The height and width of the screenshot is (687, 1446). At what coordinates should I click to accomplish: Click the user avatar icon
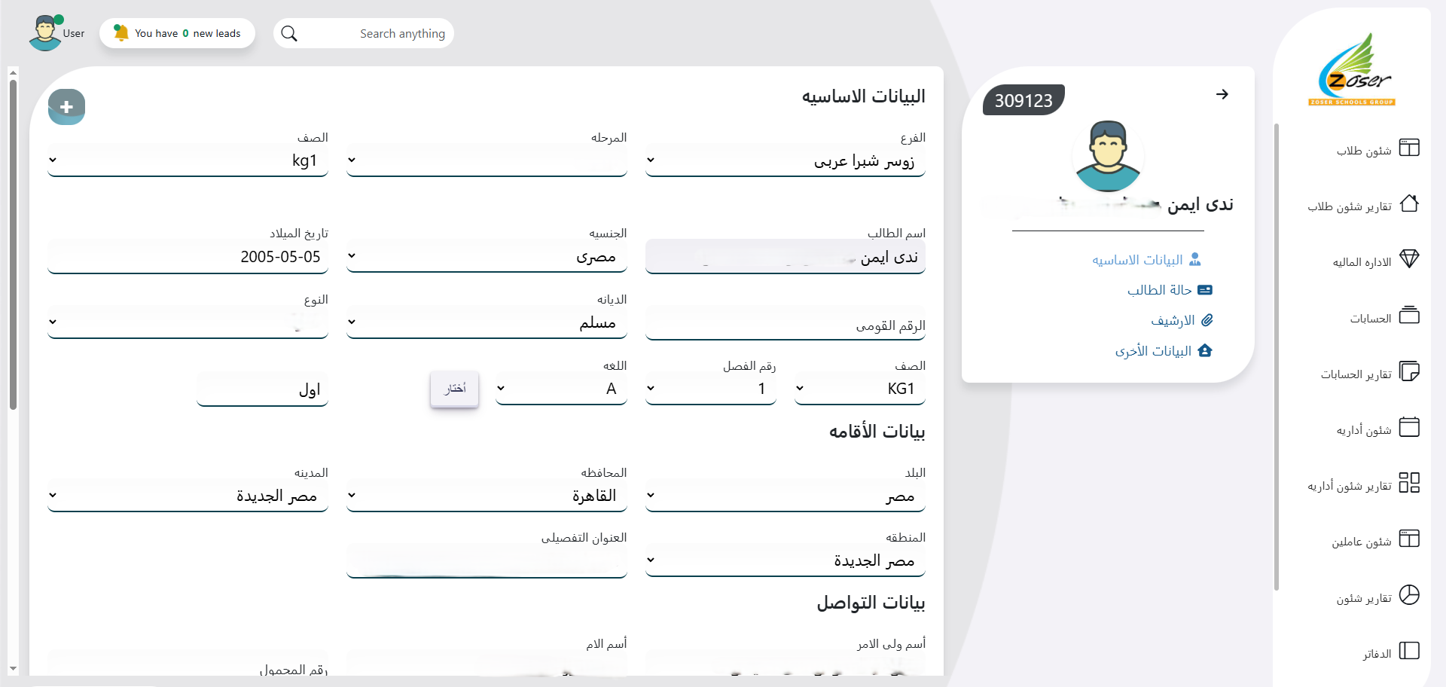[45, 33]
